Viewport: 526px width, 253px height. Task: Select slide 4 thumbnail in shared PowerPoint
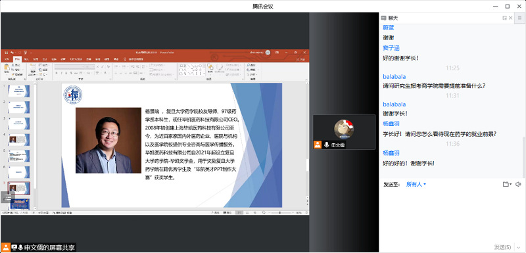(19, 139)
